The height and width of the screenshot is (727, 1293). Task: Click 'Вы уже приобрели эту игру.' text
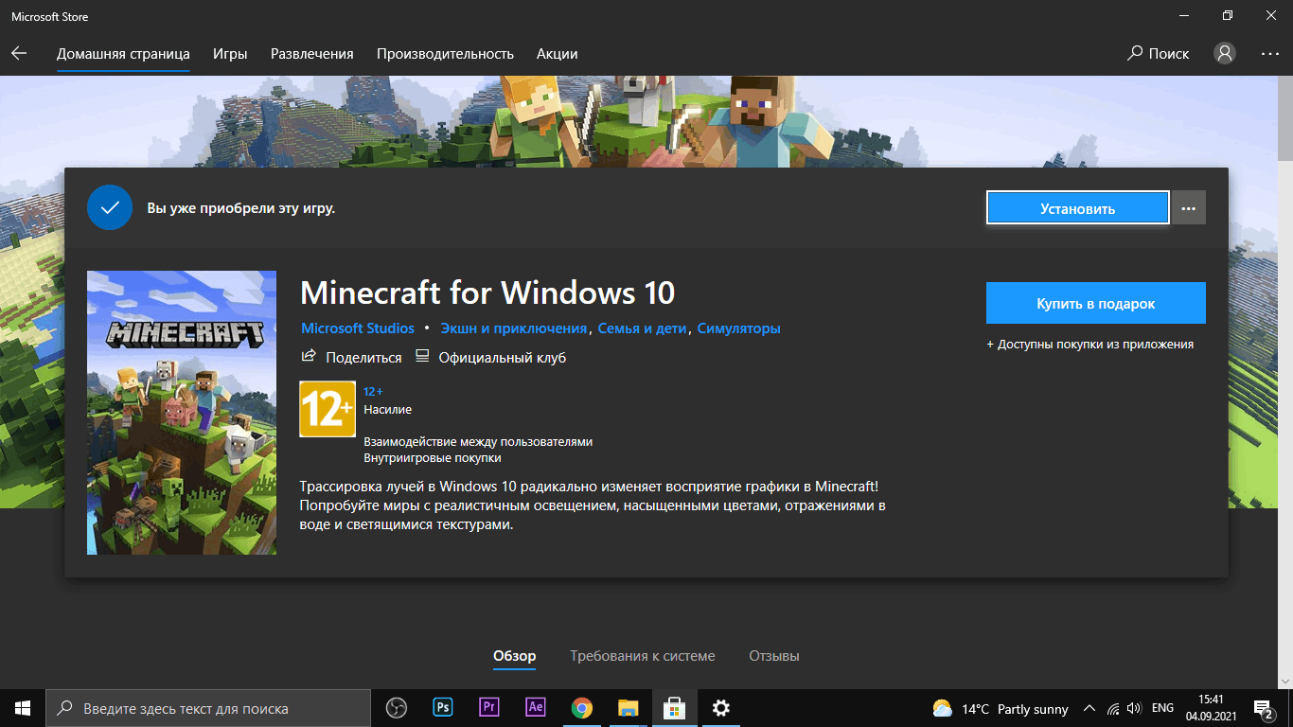(241, 207)
